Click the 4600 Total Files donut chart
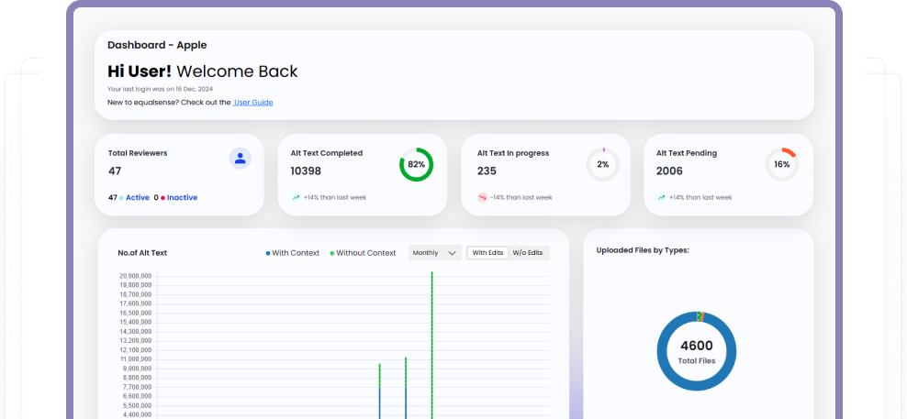 (697, 351)
